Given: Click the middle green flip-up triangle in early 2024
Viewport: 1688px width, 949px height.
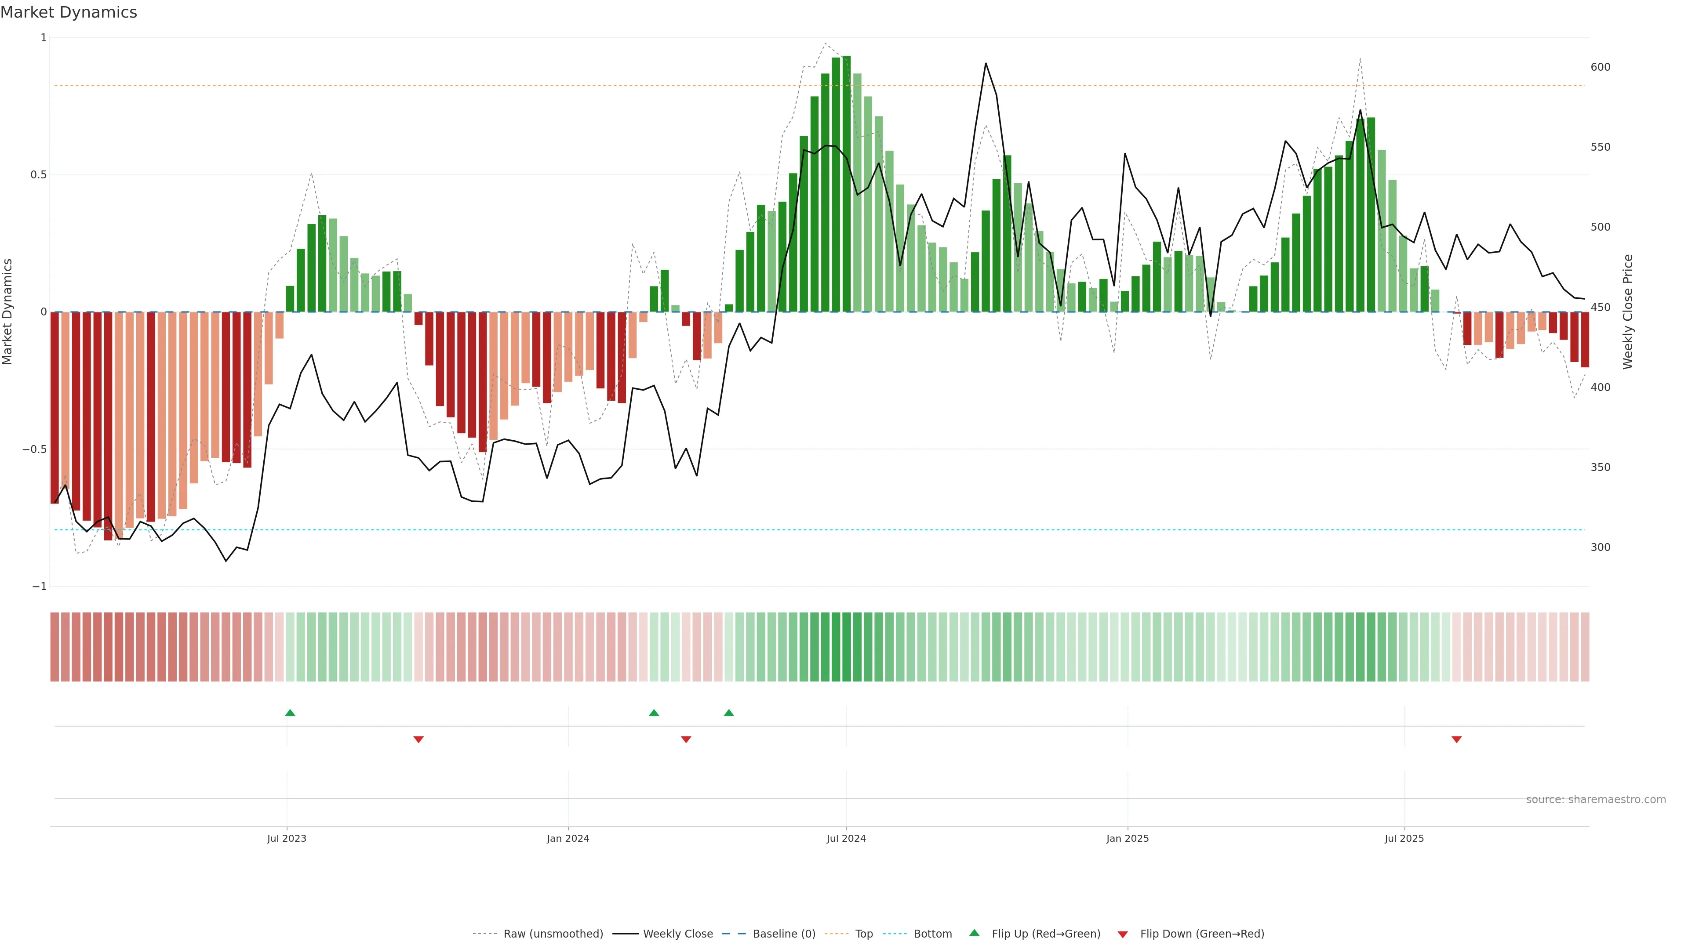Looking at the screenshot, I should (654, 713).
